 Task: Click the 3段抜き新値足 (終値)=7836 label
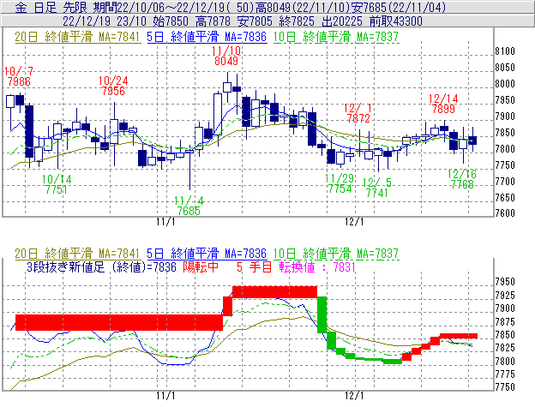[x=101, y=266]
